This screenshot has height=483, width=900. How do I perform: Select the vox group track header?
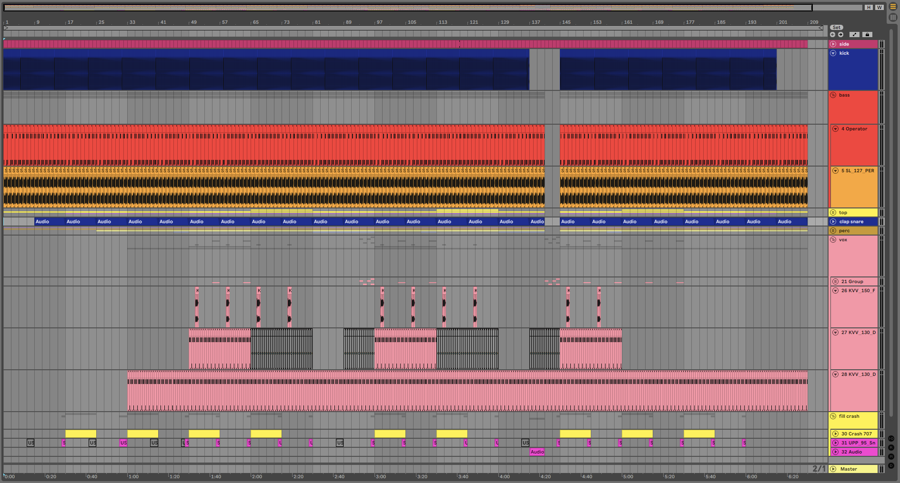(x=853, y=256)
